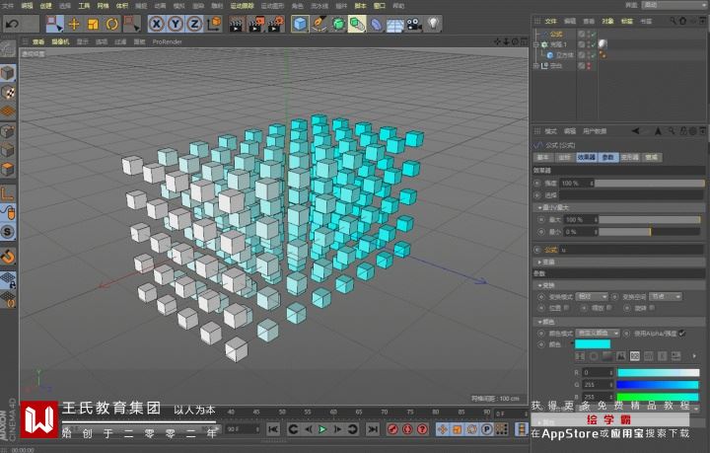This screenshot has height=453, width=710.
Task: Click the Texture mode checkerboard icon
Action: pos(8,92)
